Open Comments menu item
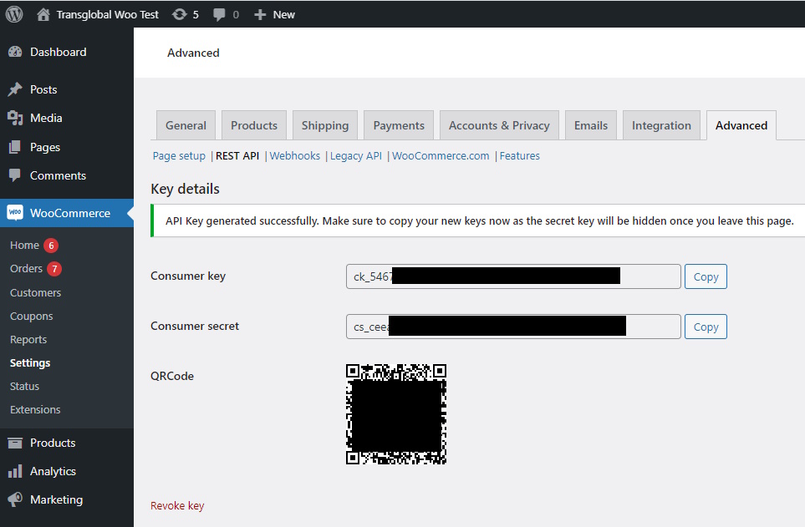 tap(58, 175)
